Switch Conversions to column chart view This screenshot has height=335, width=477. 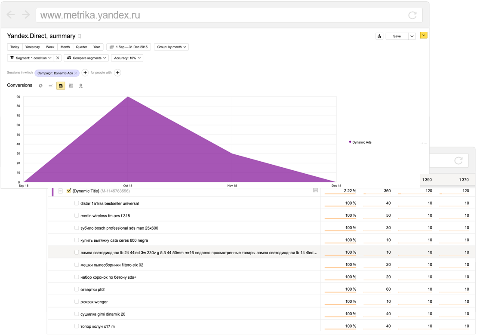[x=71, y=86]
